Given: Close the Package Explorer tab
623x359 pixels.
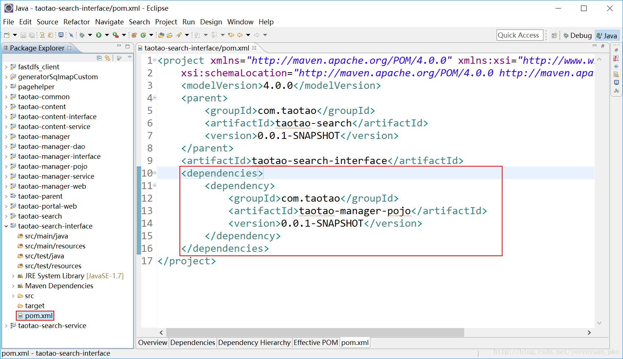Looking at the screenshot, I should (x=69, y=48).
